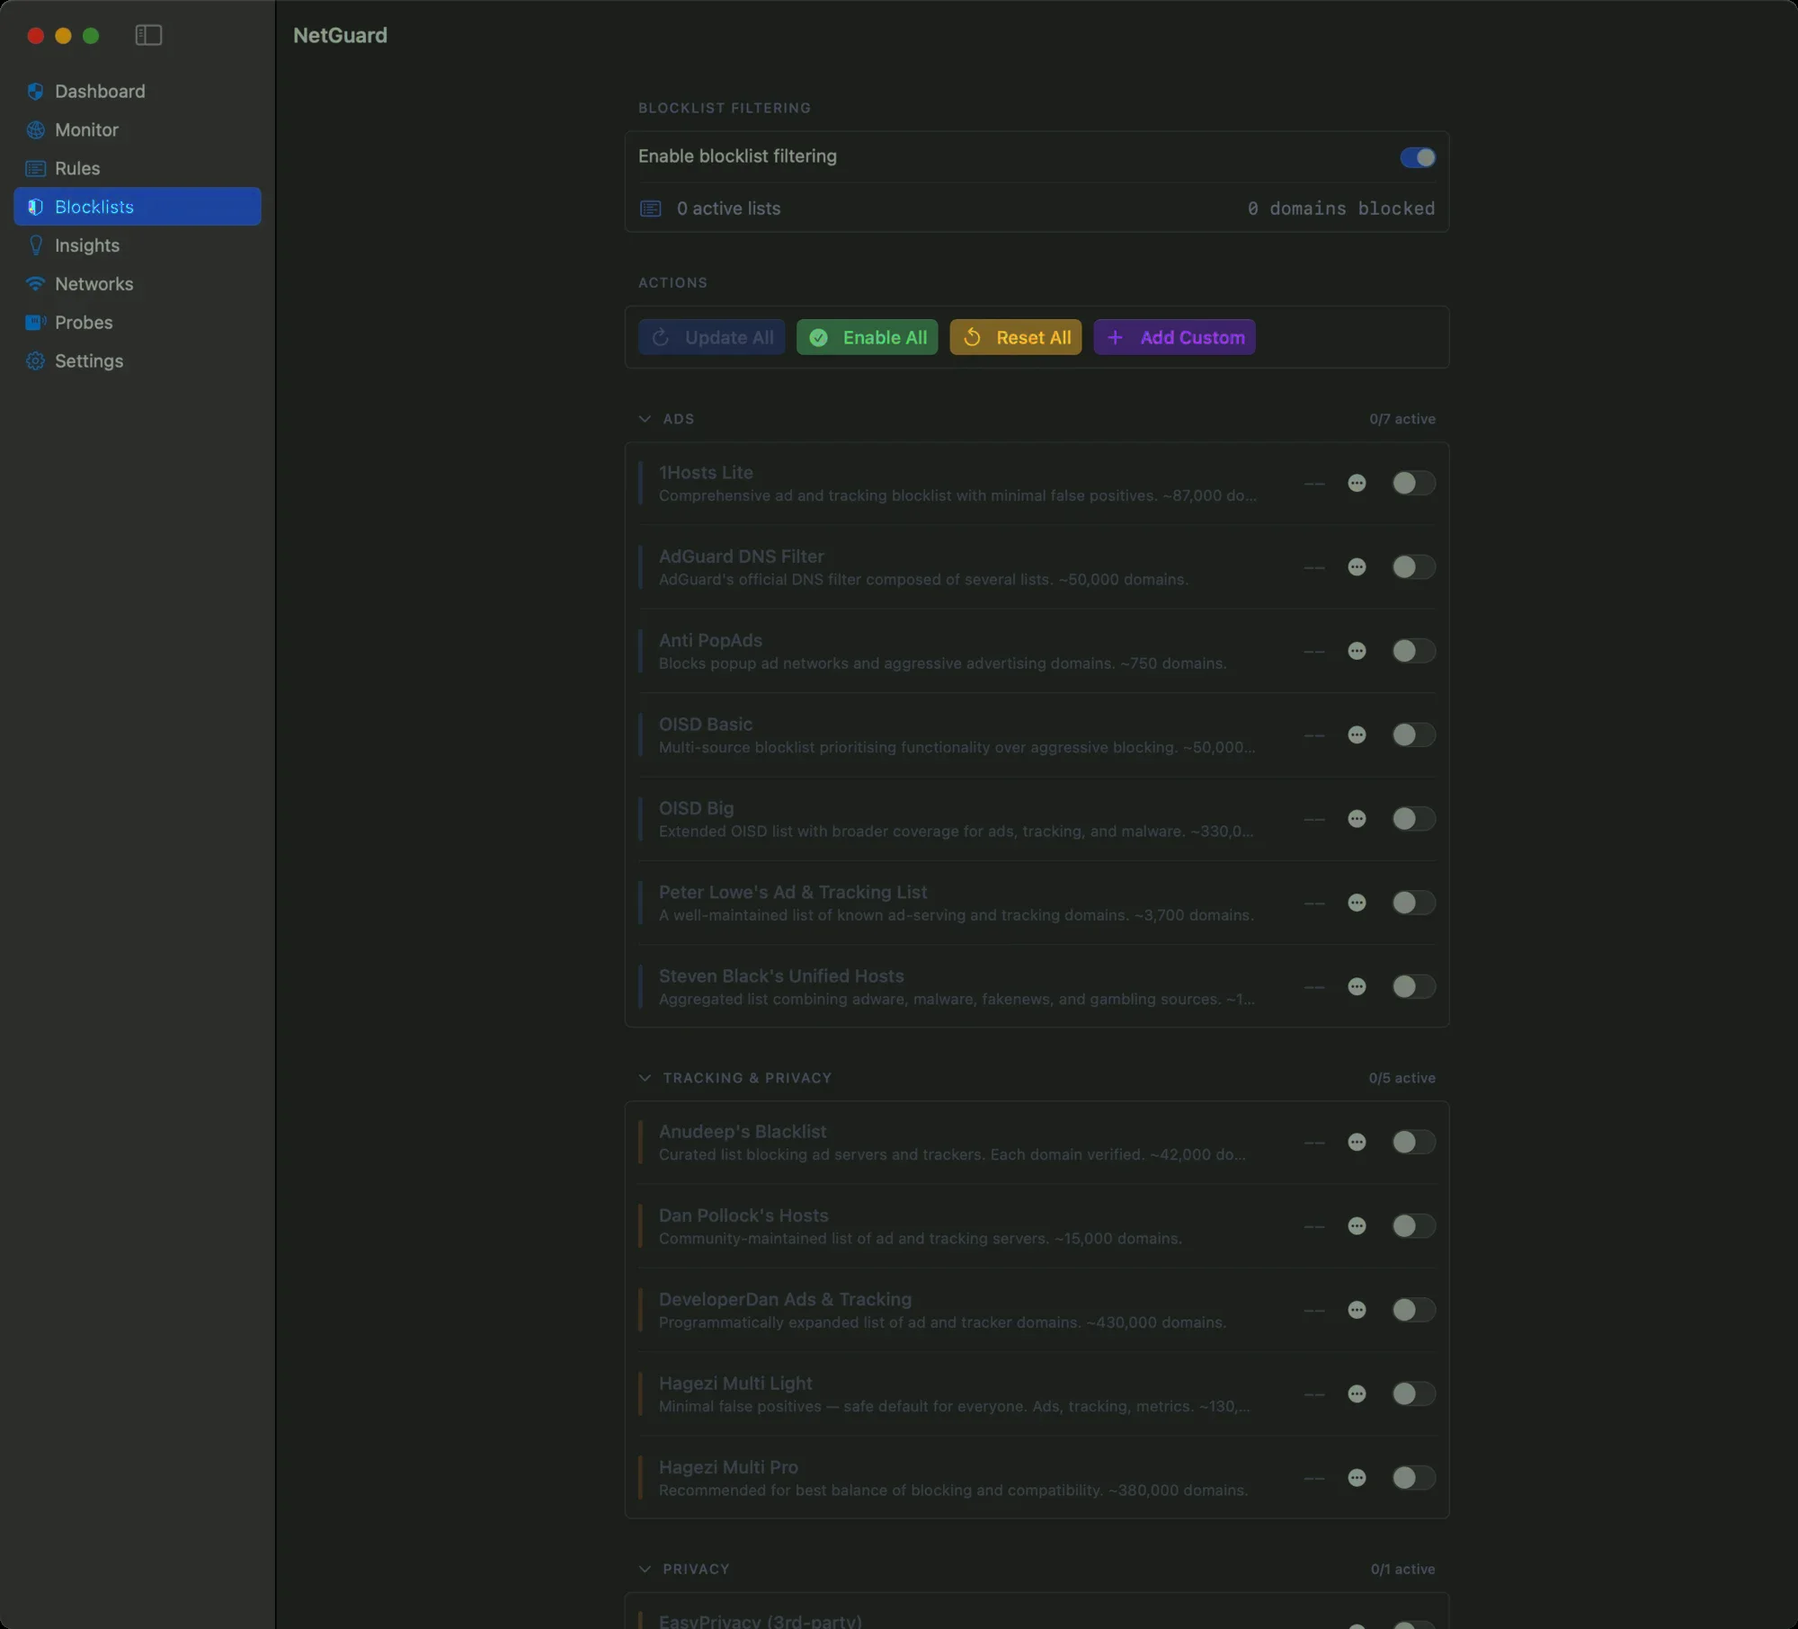The width and height of the screenshot is (1798, 1629).
Task: Enable Hagezi Multi Pro toggle
Action: [1413, 1478]
